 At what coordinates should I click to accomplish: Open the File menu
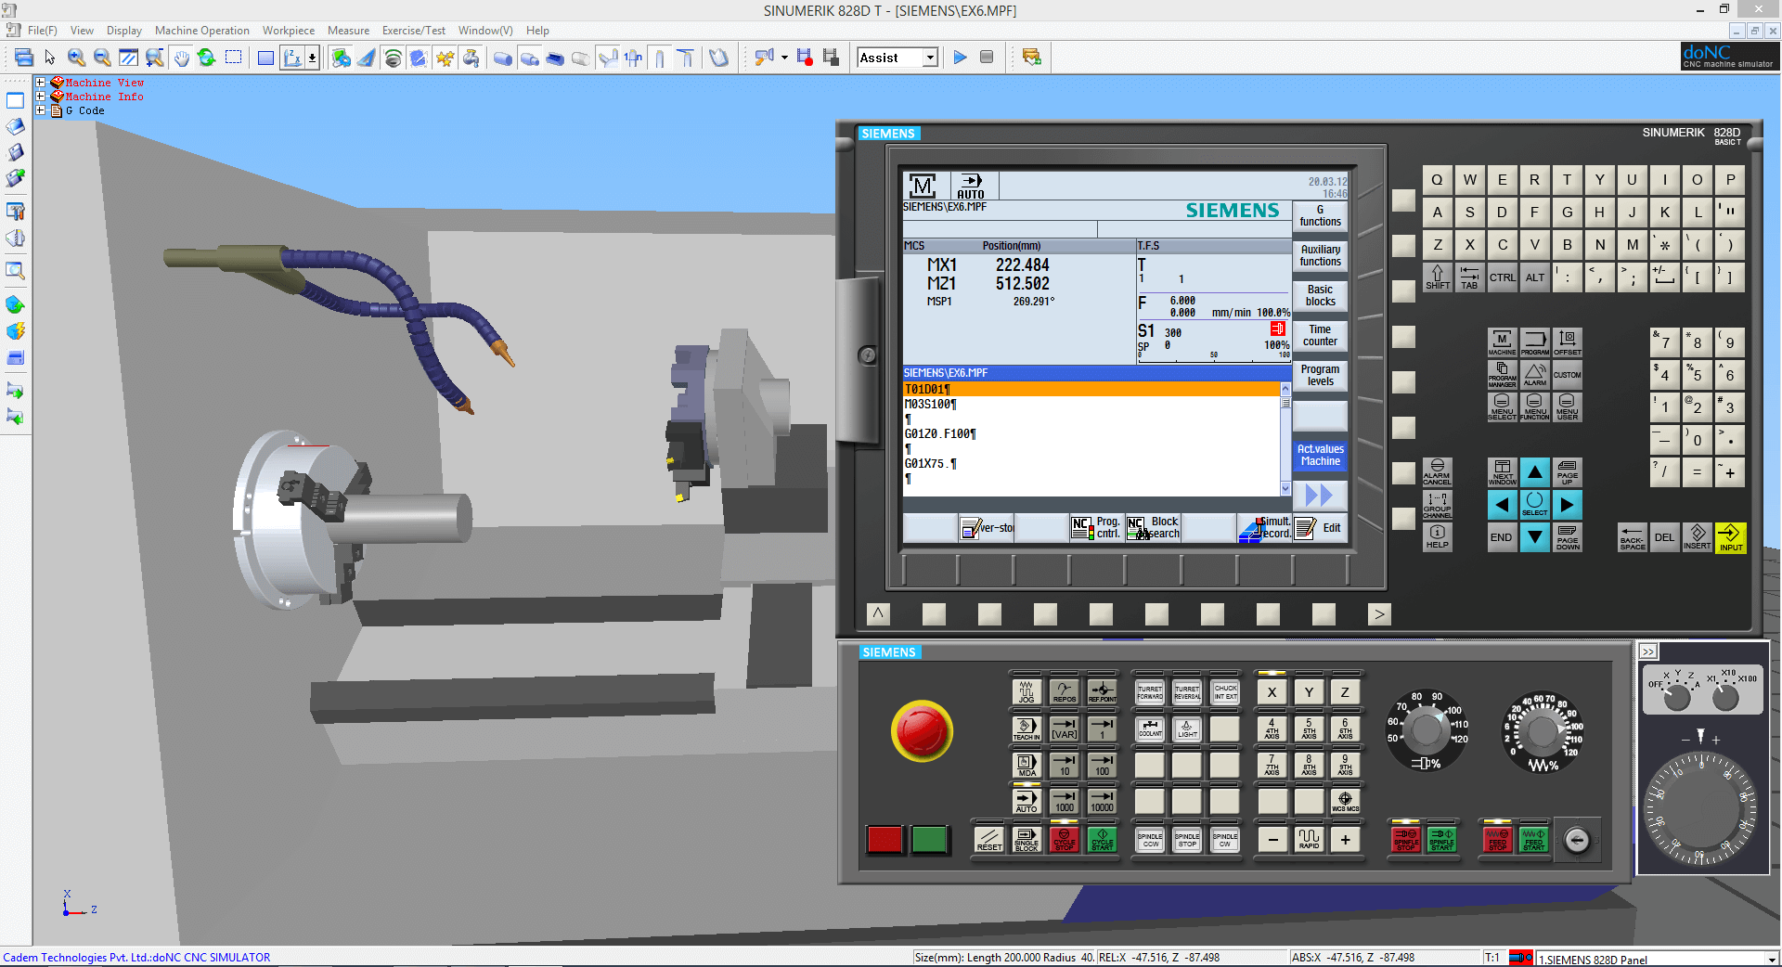(42, 31)
